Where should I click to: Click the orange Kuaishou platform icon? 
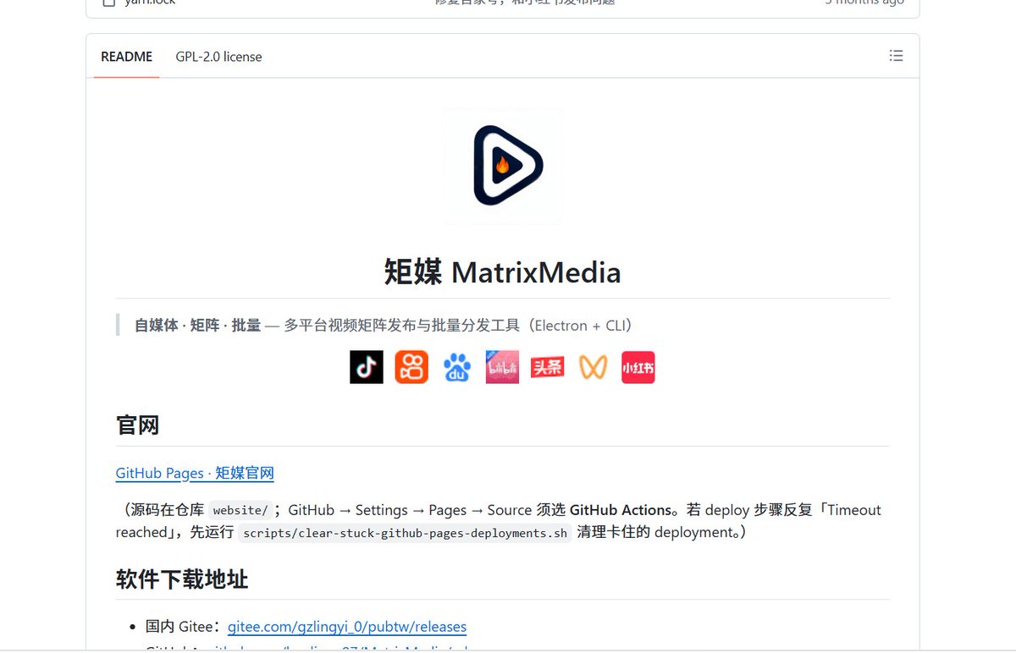pos(411,367)
